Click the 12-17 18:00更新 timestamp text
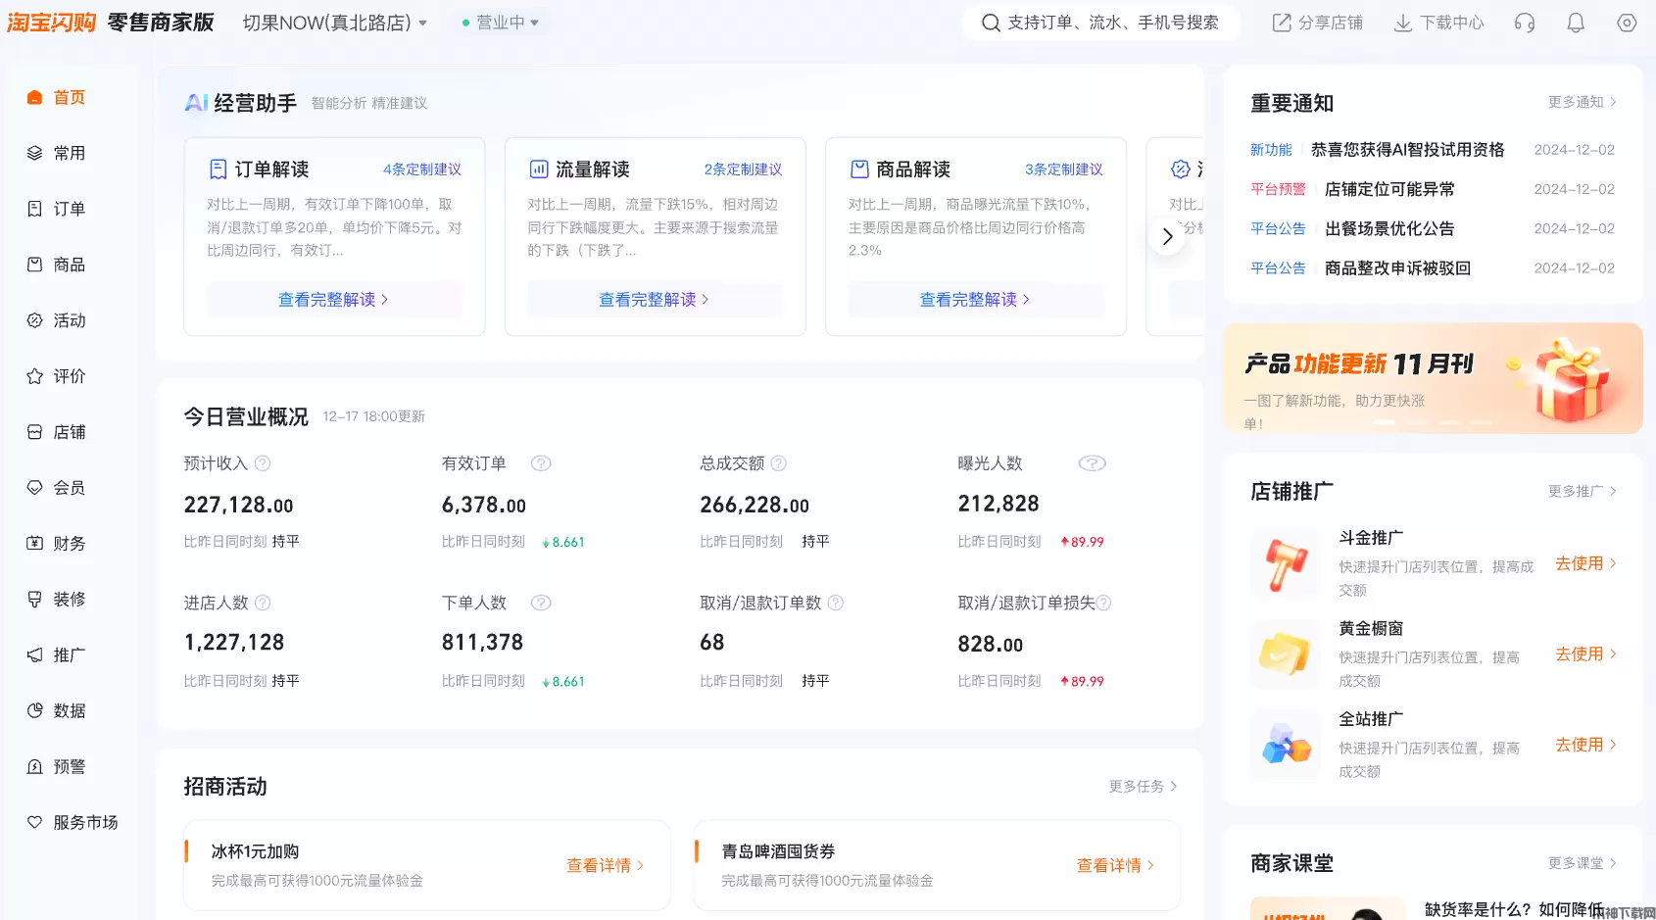The width and height of the screenshot is (1656, 920). coord(374,416)
